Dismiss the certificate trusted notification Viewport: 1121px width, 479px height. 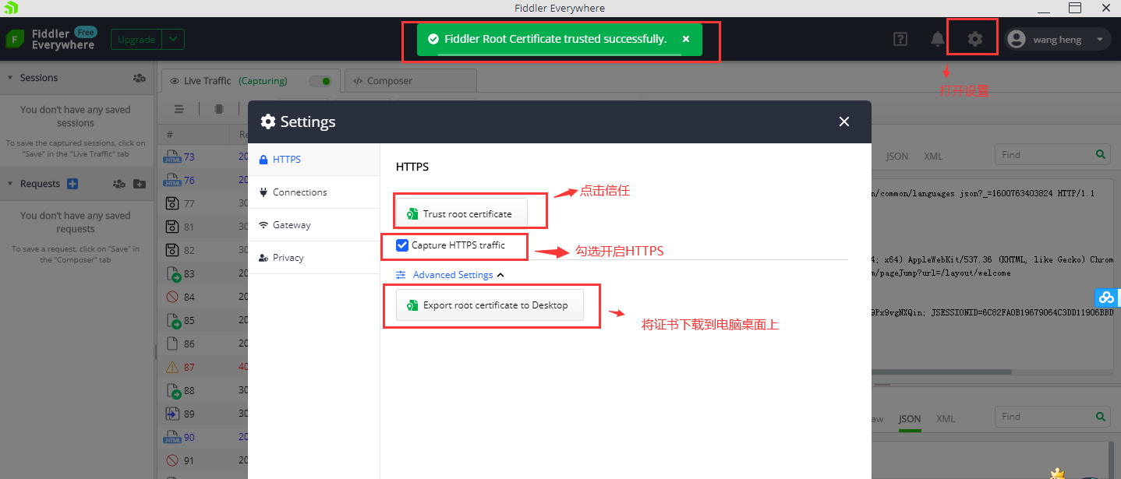coord(685,39)
